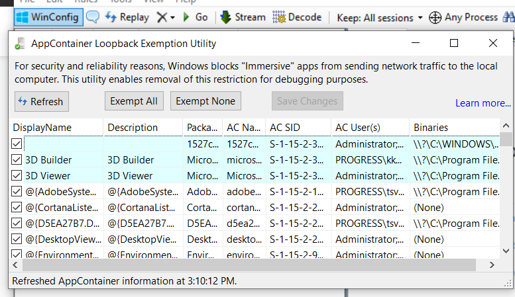The image size is (515, 297).
Task: Sort by AC Na... column header
Action: 244,127
